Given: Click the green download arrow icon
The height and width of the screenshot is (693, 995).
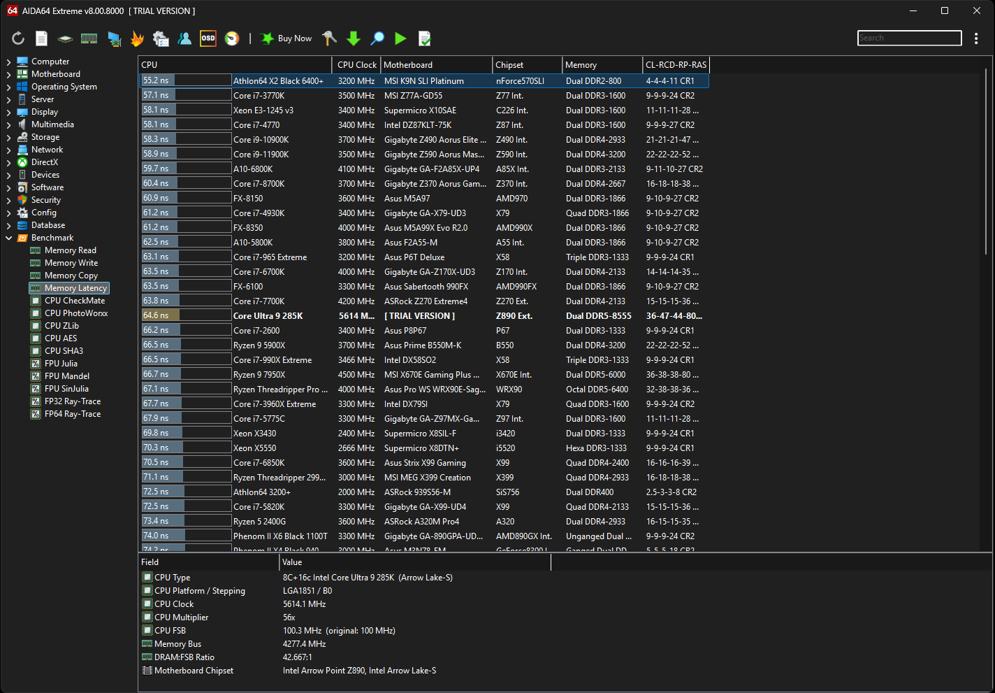Looking at the screenshot, I should click(x=354, y=38).
